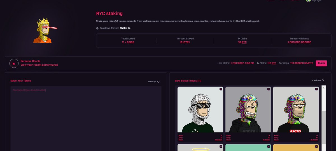Open options menu on white-fur sunglasses ape card

pos(221,89)
